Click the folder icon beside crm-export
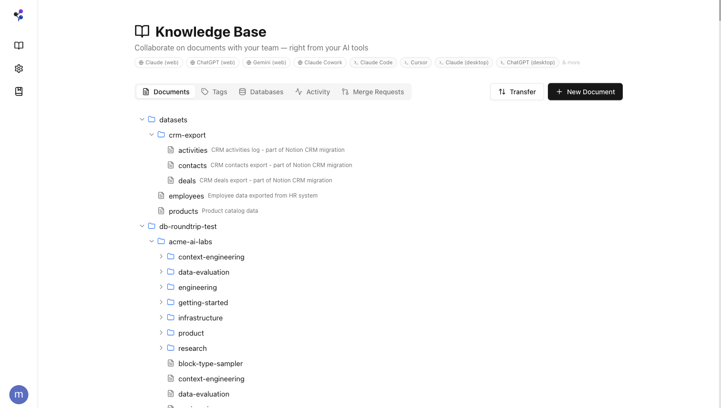Viewport: 721px width, 408px height. click(x=161, y=135)
